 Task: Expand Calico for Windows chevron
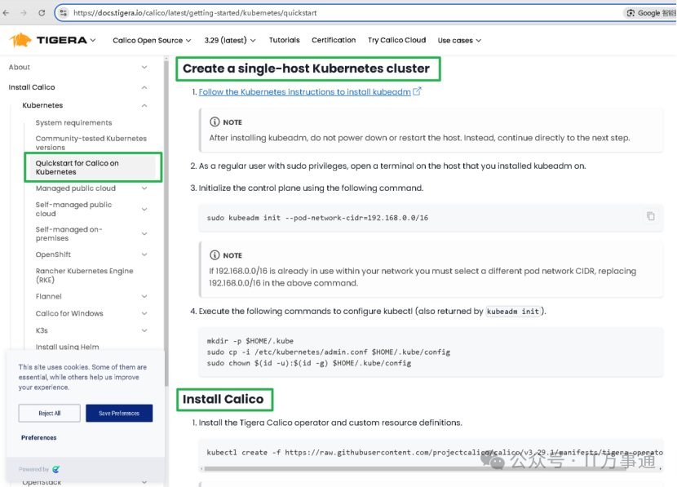(x=144, y=313)
